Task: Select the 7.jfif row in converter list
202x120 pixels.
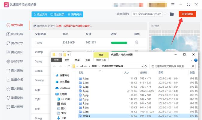Action: [41, 99]
